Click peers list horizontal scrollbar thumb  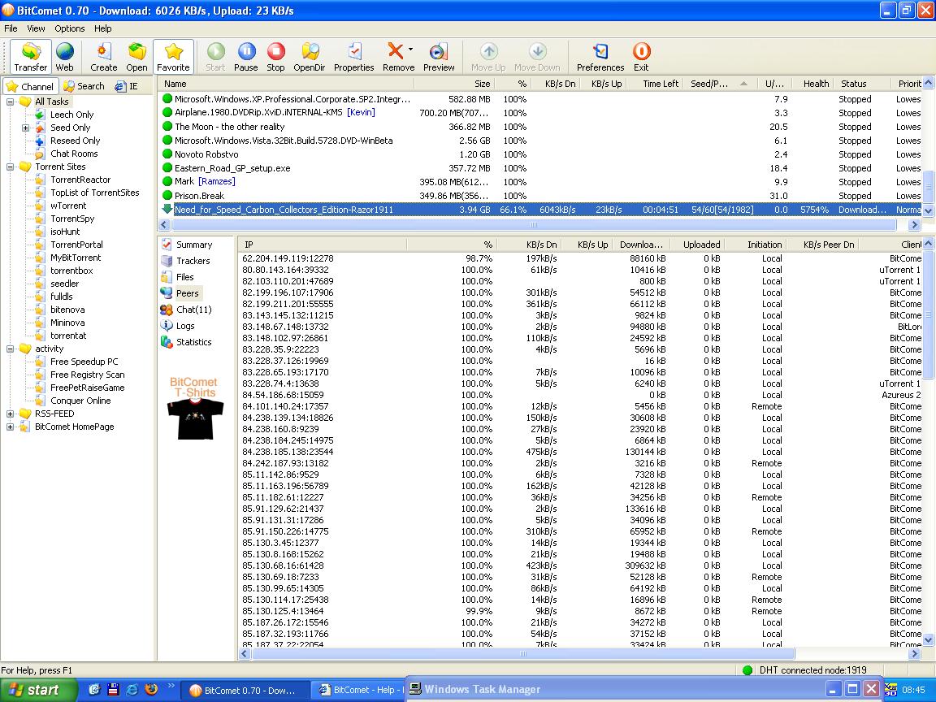pyautogui.click(x=523, y=654)
